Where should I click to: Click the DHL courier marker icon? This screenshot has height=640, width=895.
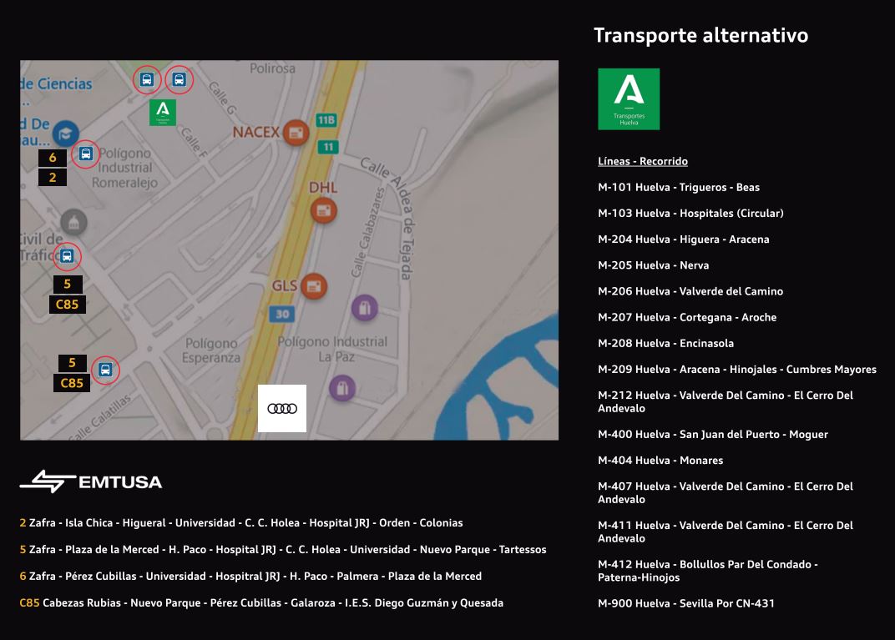point(323,209)
